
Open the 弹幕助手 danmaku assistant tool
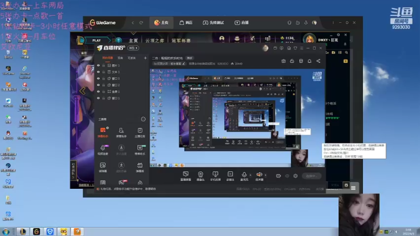pos(103,133)
